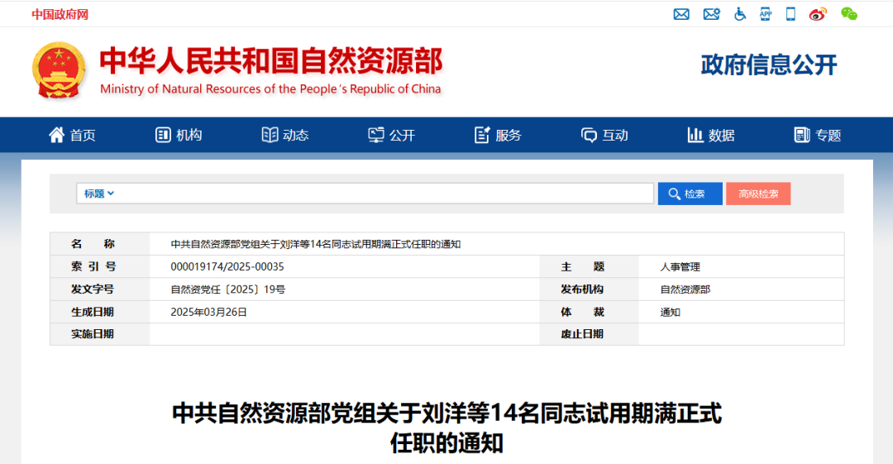The image size is (893, 464).
Task: Click the 高级检索 advanced search button
Action: (x=758, y=194)
